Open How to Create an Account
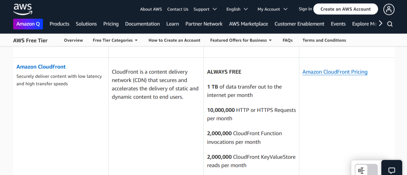 tap(174, 40)
